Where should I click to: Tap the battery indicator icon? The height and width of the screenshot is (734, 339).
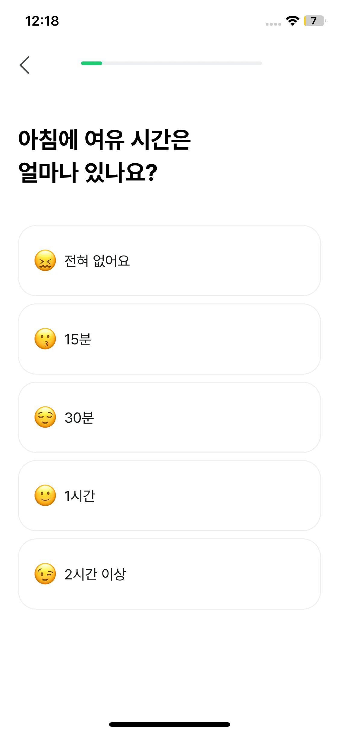(314, 21)
